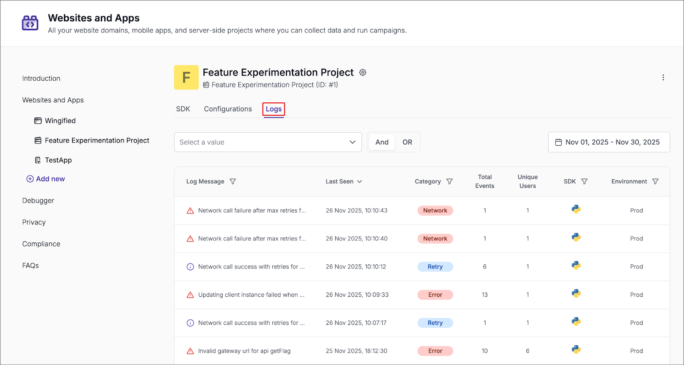Viewport: 684px width, 365px height.
Task: Click the yellow F project avatar
Action: pos(186,77)
